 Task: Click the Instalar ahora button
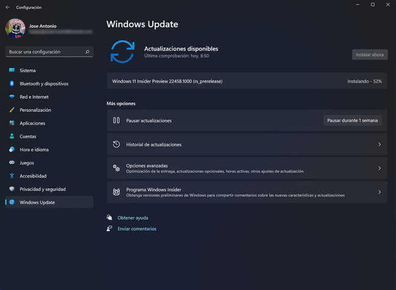370,55
